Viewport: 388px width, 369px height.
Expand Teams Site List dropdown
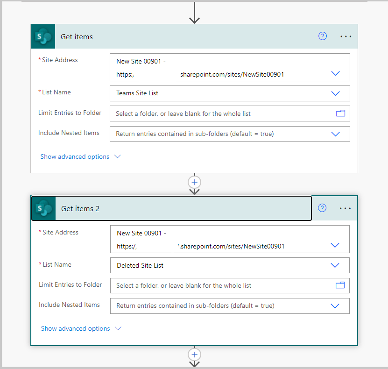(x=335, y=93)
